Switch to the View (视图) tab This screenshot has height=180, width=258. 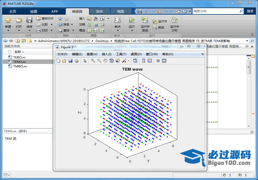[x=121, y=12]
